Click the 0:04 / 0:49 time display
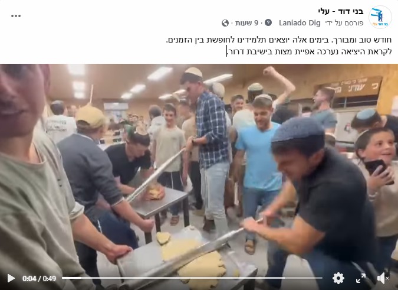 coord(39,279)
